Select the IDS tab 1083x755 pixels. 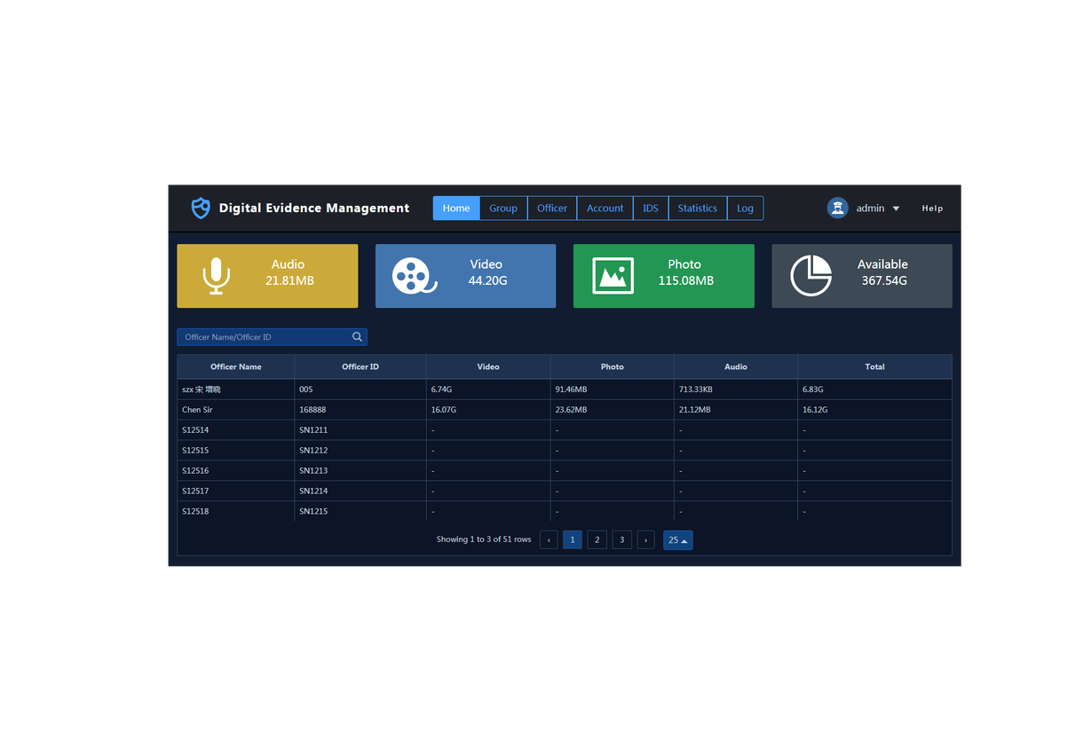pyautogui.click(x=651, y=208)
